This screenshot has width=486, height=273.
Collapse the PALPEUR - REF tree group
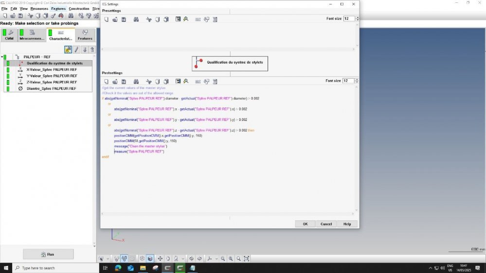click(x=1, y=57)
